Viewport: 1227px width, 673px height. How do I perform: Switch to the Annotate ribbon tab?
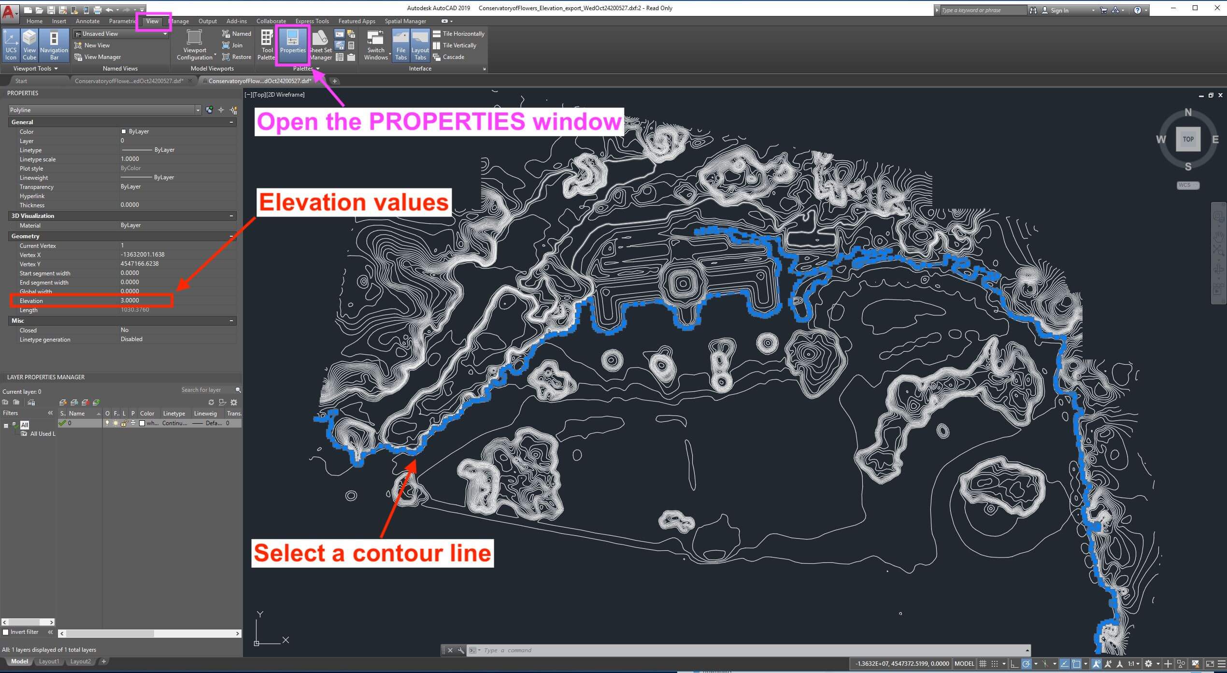click(x=87, y=21)
